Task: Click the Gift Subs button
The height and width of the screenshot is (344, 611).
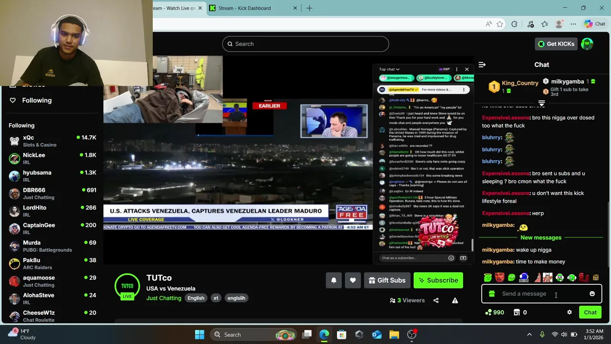Action: click(387, 280)
